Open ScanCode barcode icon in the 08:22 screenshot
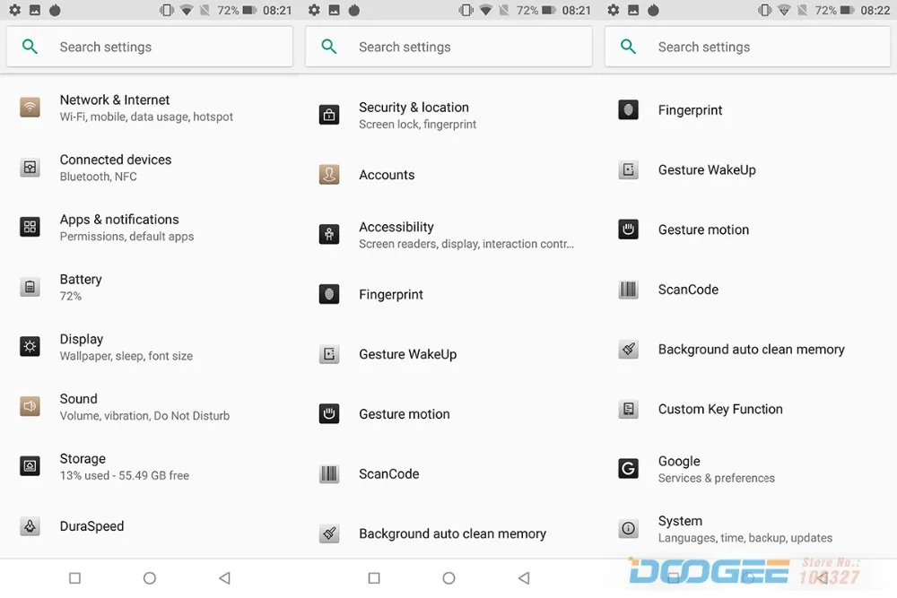Screen dimensions: 897x598 pyautogui.click(x=628, y=290)
